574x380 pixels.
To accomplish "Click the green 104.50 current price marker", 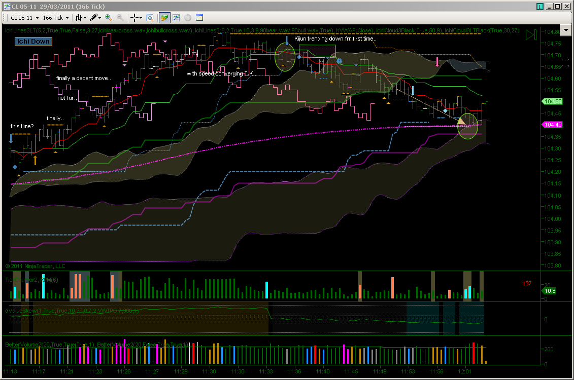I will tap(552, 101).
